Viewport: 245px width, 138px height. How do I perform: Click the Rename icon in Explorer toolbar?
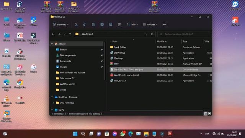(102, 25)
